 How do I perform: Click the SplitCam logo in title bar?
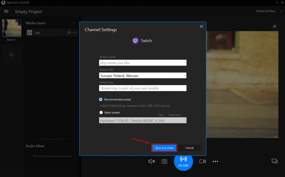[3, 3]
